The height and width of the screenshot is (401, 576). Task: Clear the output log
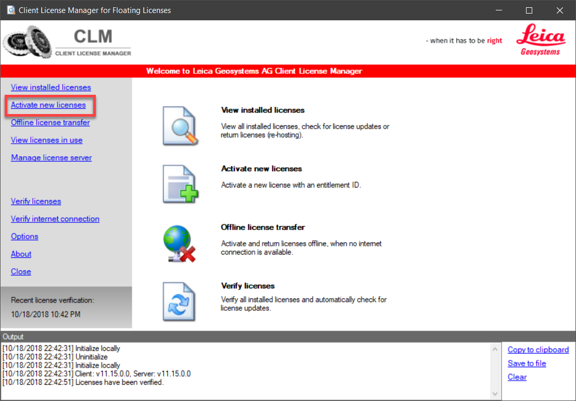pyautogui.click(x=517, y=377)
